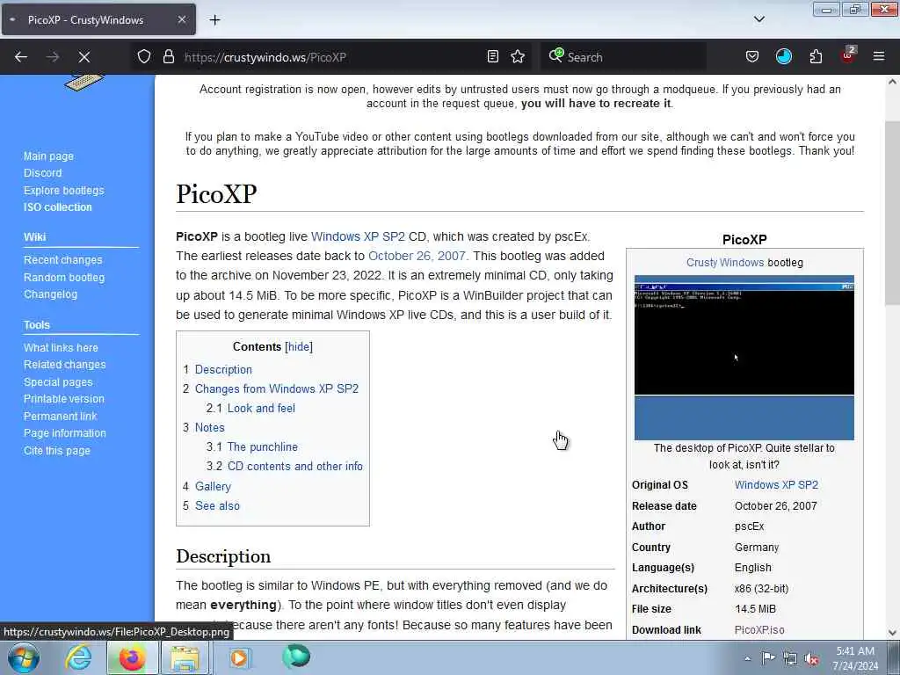Viewport: 900px width, 675px height.
Task: Open Main page sidebar link
Action: (48, 156)
